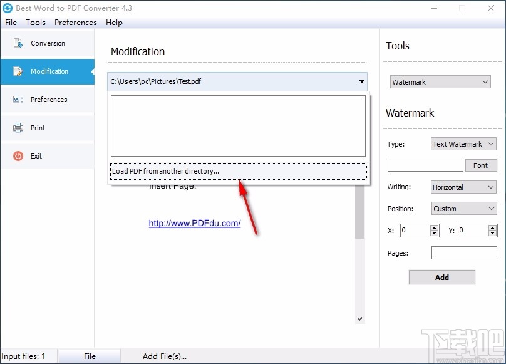Open the Help menu
The width and height of the screenshot is (506, 364).
point(114,23)
